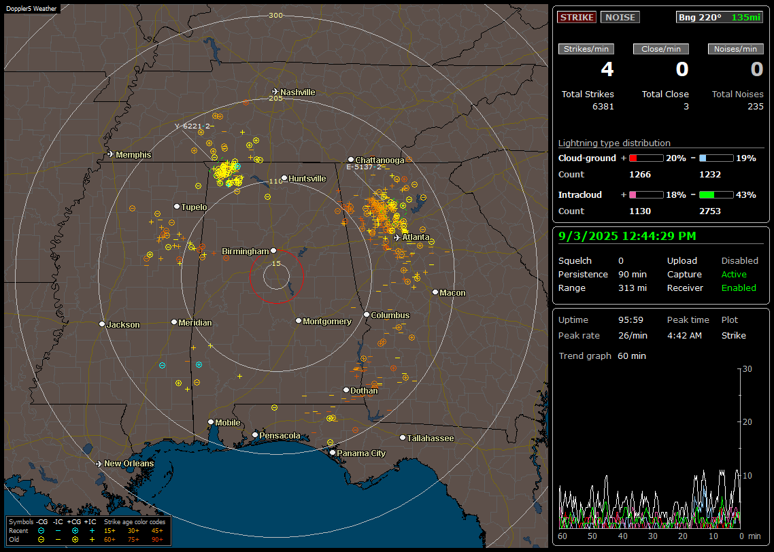Image resolution: width=774 pixels, height=552 pixels.
Task: Click the Tupelo city marker
Action: click(x=177, y=206)
